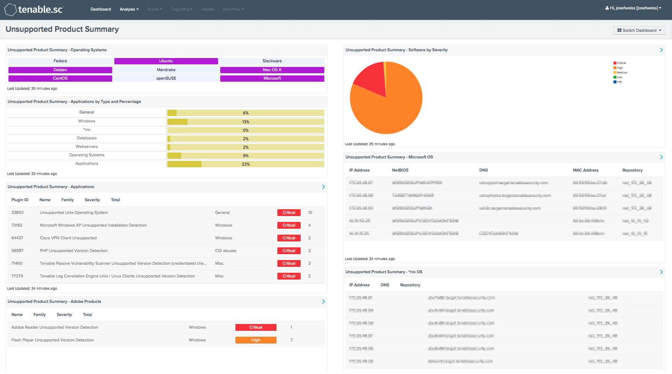The image size is (672, 374).
Task: Open the Scans menu
Action: click(155, 9)
